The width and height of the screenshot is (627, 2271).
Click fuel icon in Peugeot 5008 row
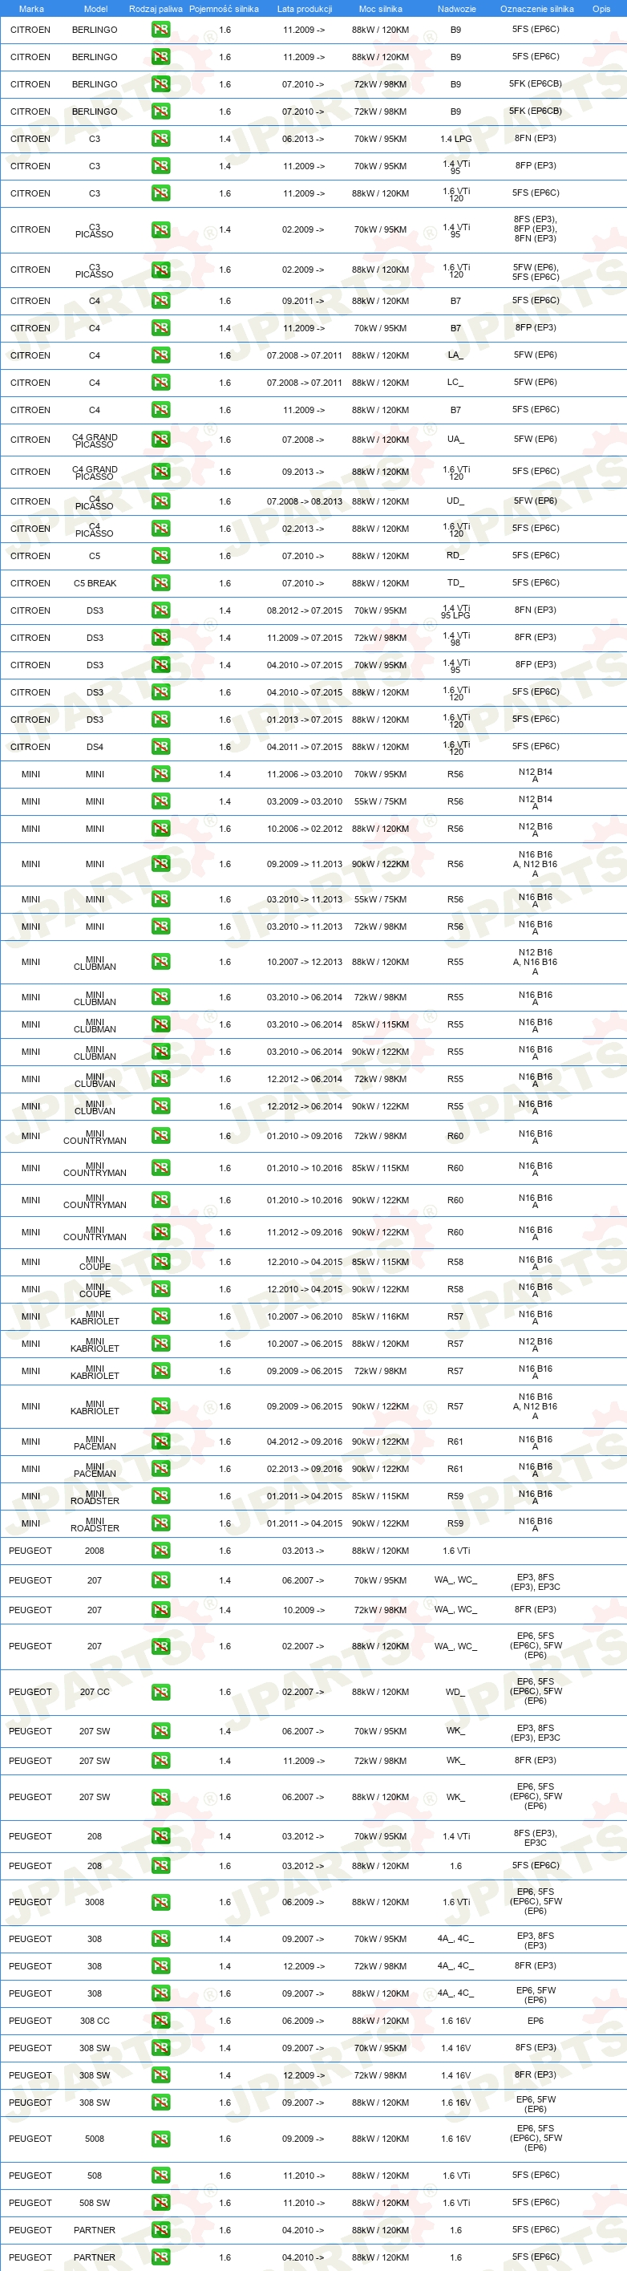click(160, 2139)
